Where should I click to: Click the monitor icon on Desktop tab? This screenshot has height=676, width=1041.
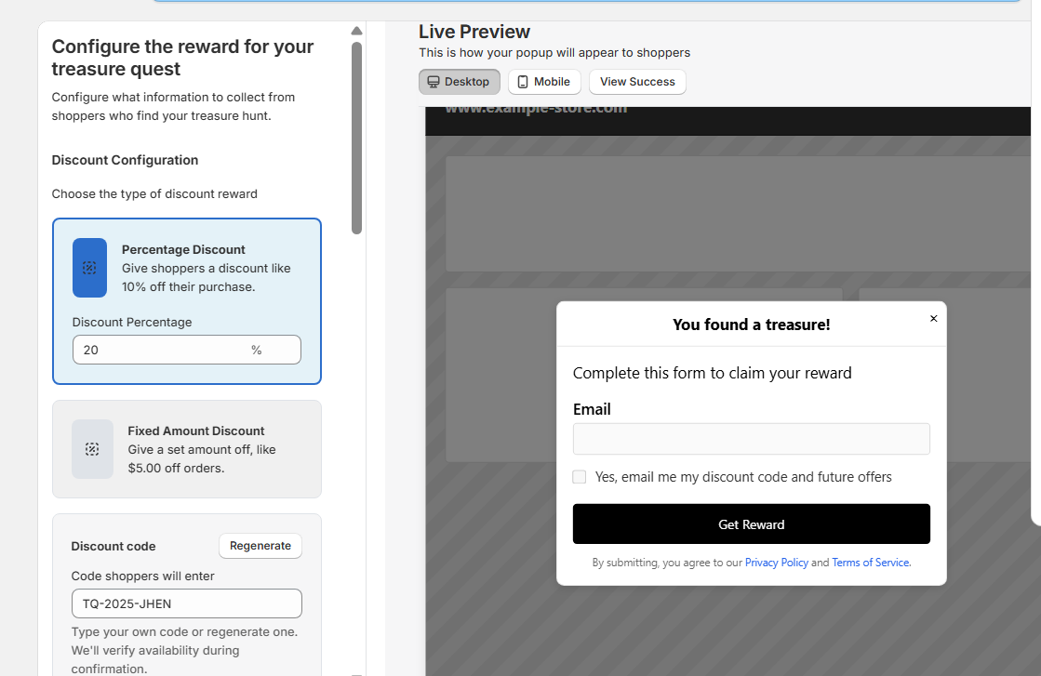(x=434, y=81)
